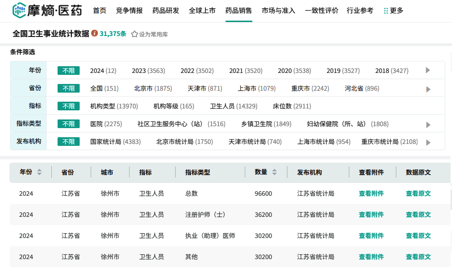Expand more years with the 年份 row arrow
The image size is (452, 273).
pos(428,71)
